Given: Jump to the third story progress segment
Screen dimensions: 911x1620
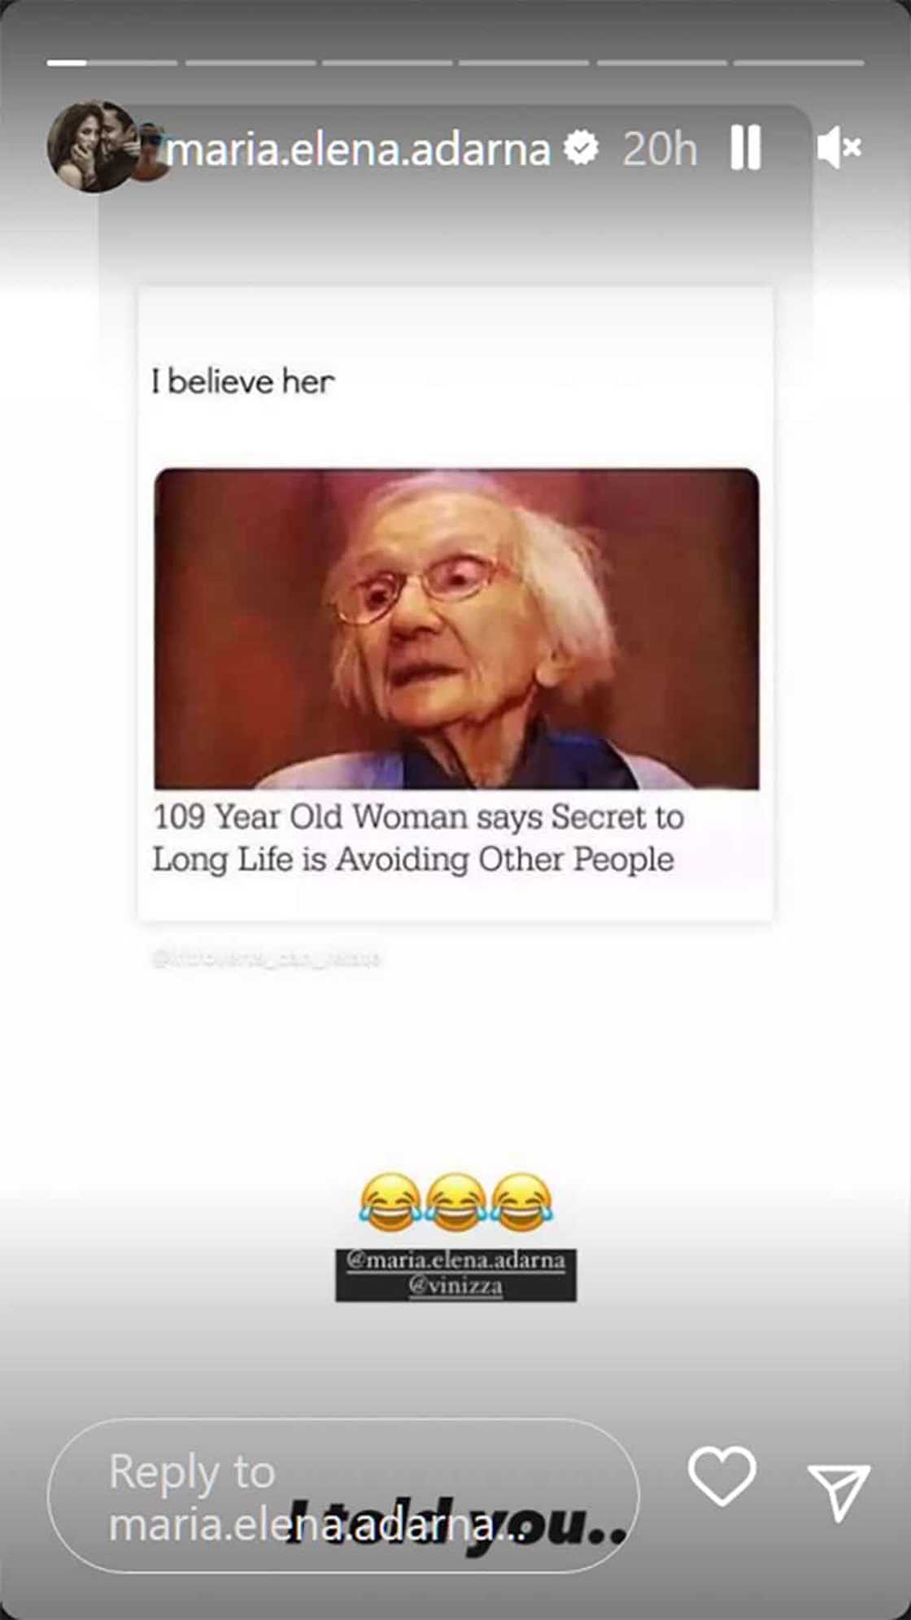Looking at the screenshot, I should (x=387, y=63).
